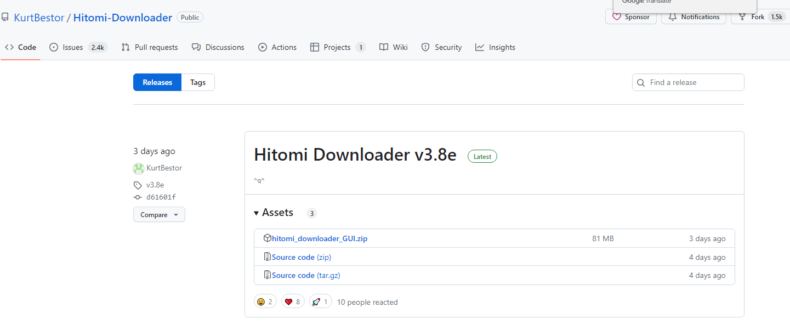Viewport: 790px width, 330px height.
Task: Click 3 days ago on GUI.zip row
Action: click(x=707, y=238)
